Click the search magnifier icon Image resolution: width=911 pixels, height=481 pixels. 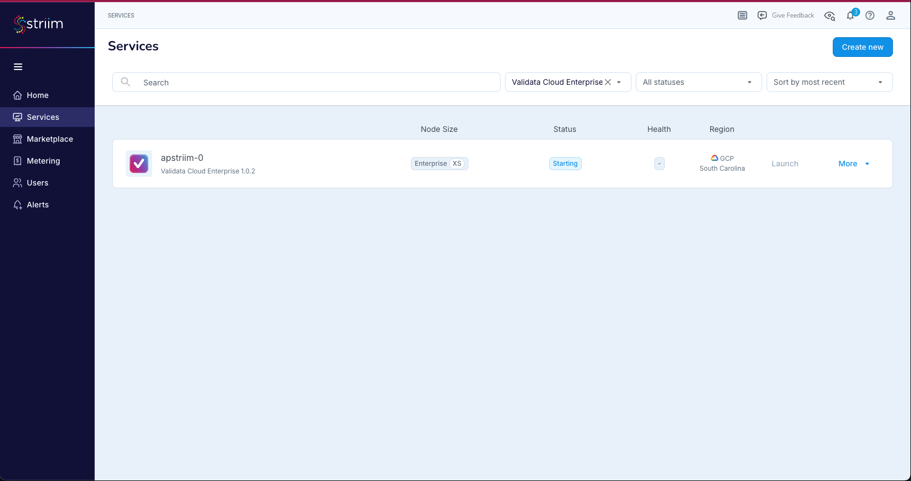pos(126,82)
